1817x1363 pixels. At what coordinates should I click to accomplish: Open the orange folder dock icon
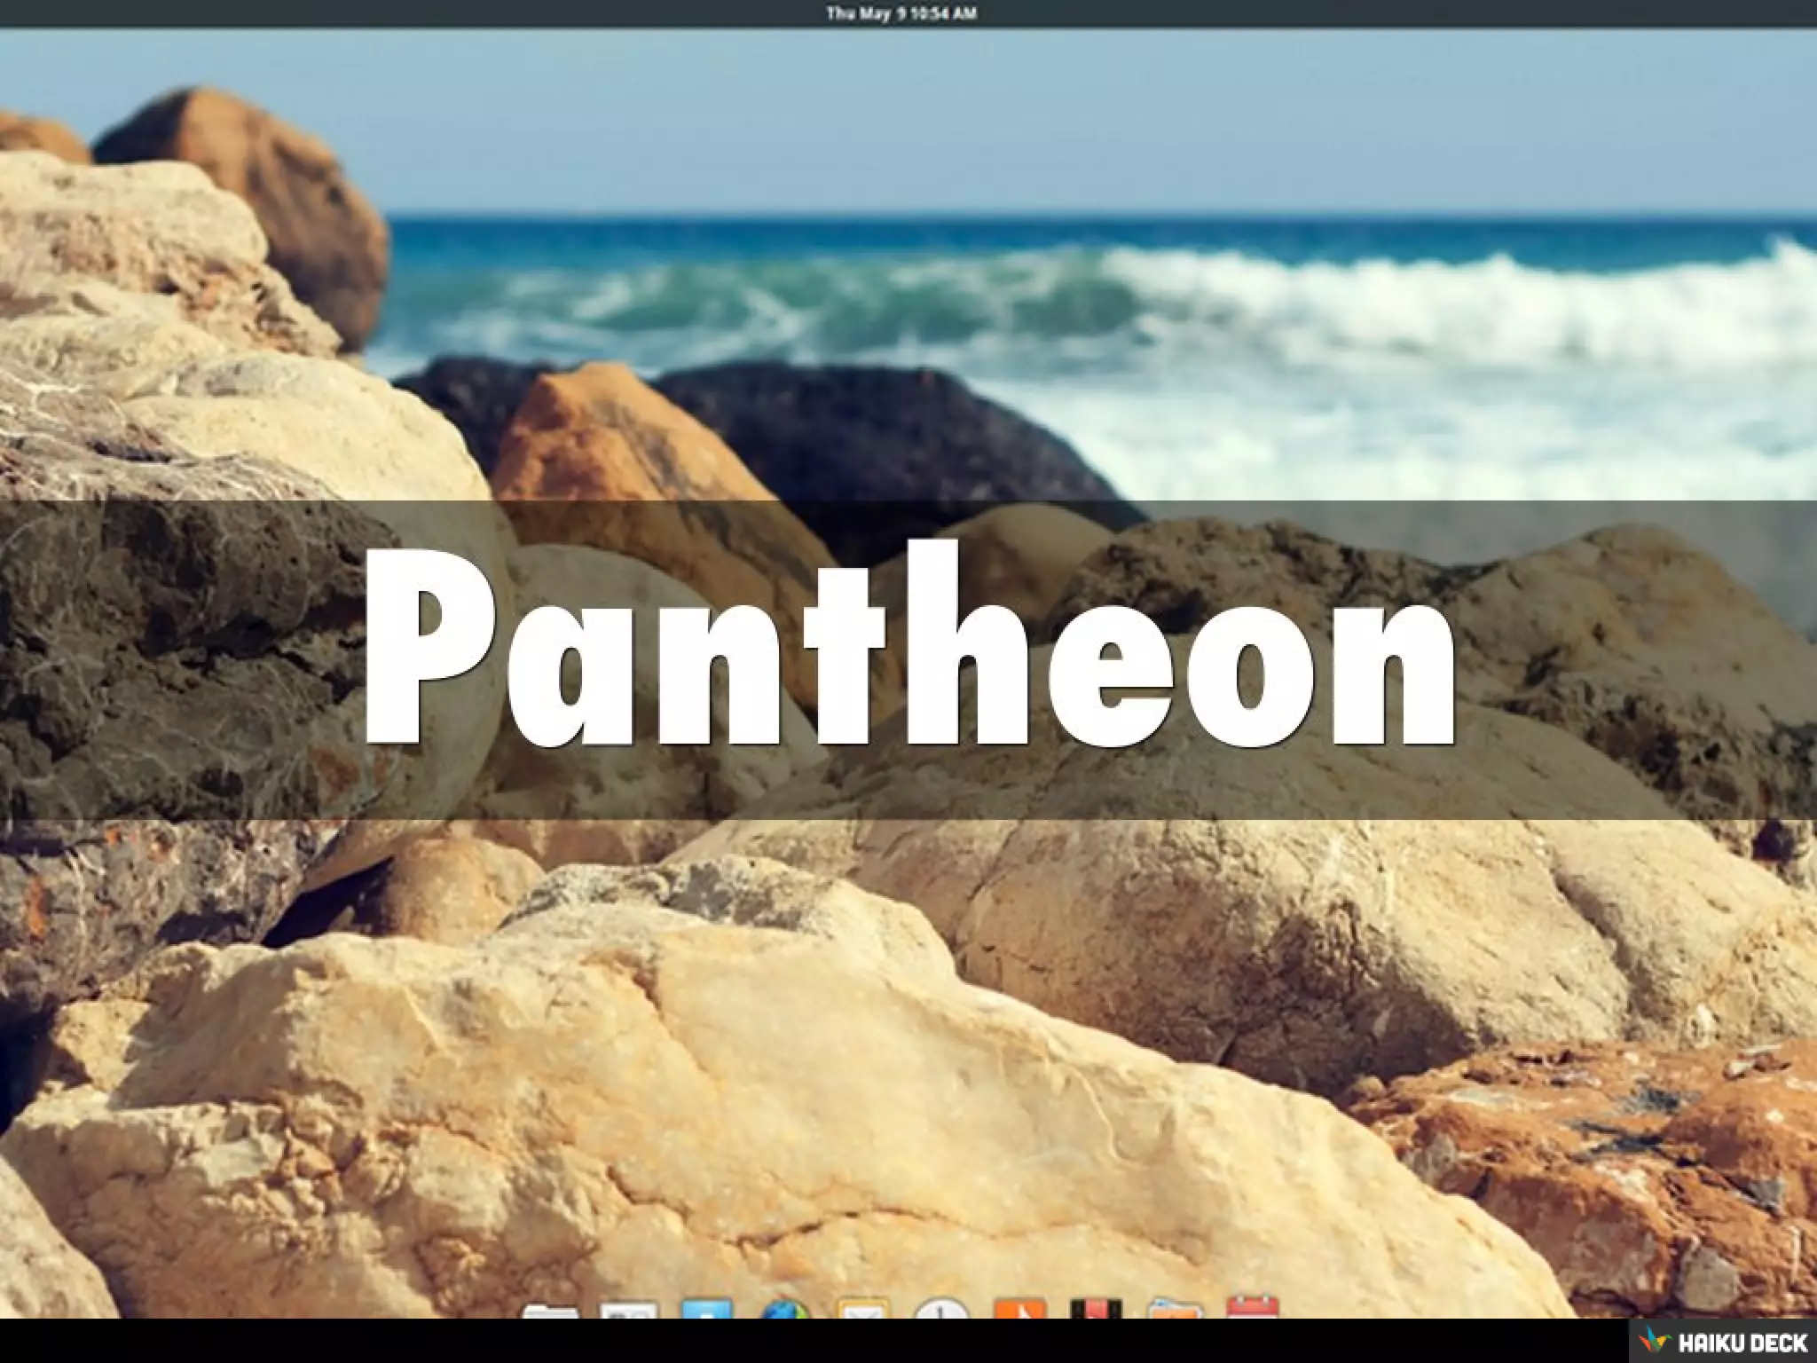[x=1174, y=1310]
